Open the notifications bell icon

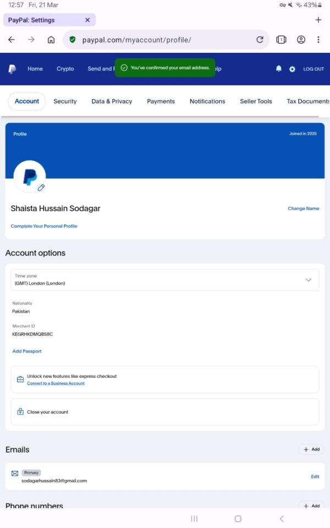(279, 69)
